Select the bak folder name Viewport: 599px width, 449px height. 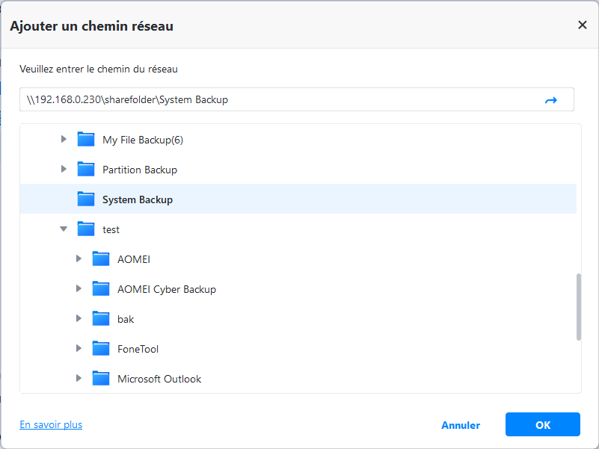126,319
